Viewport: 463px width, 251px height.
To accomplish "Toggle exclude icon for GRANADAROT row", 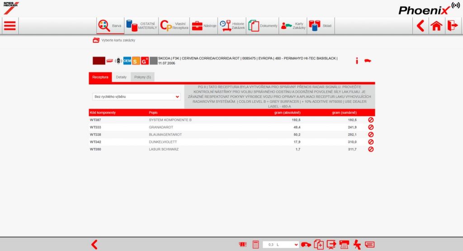I will pos(371,127).
